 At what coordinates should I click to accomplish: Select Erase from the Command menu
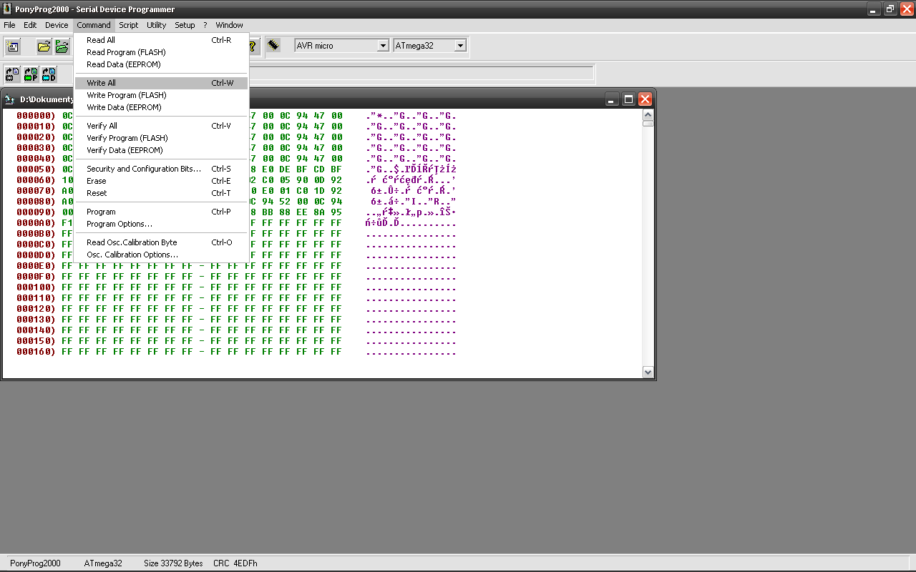(97, 181)
